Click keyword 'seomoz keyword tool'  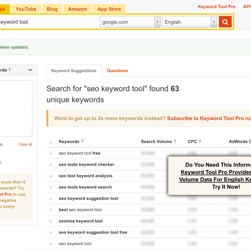tap(80, 221)
